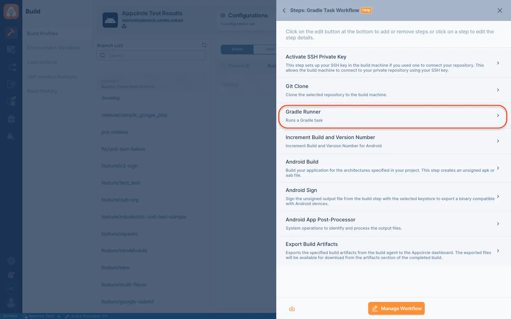Download workflow using the orange export icon
This screenshot has width=511, height=319.
[292, 308]
